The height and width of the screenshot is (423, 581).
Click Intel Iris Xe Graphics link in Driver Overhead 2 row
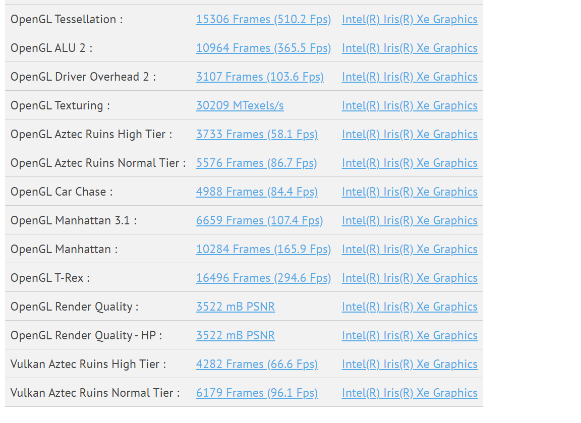(410, 77)
